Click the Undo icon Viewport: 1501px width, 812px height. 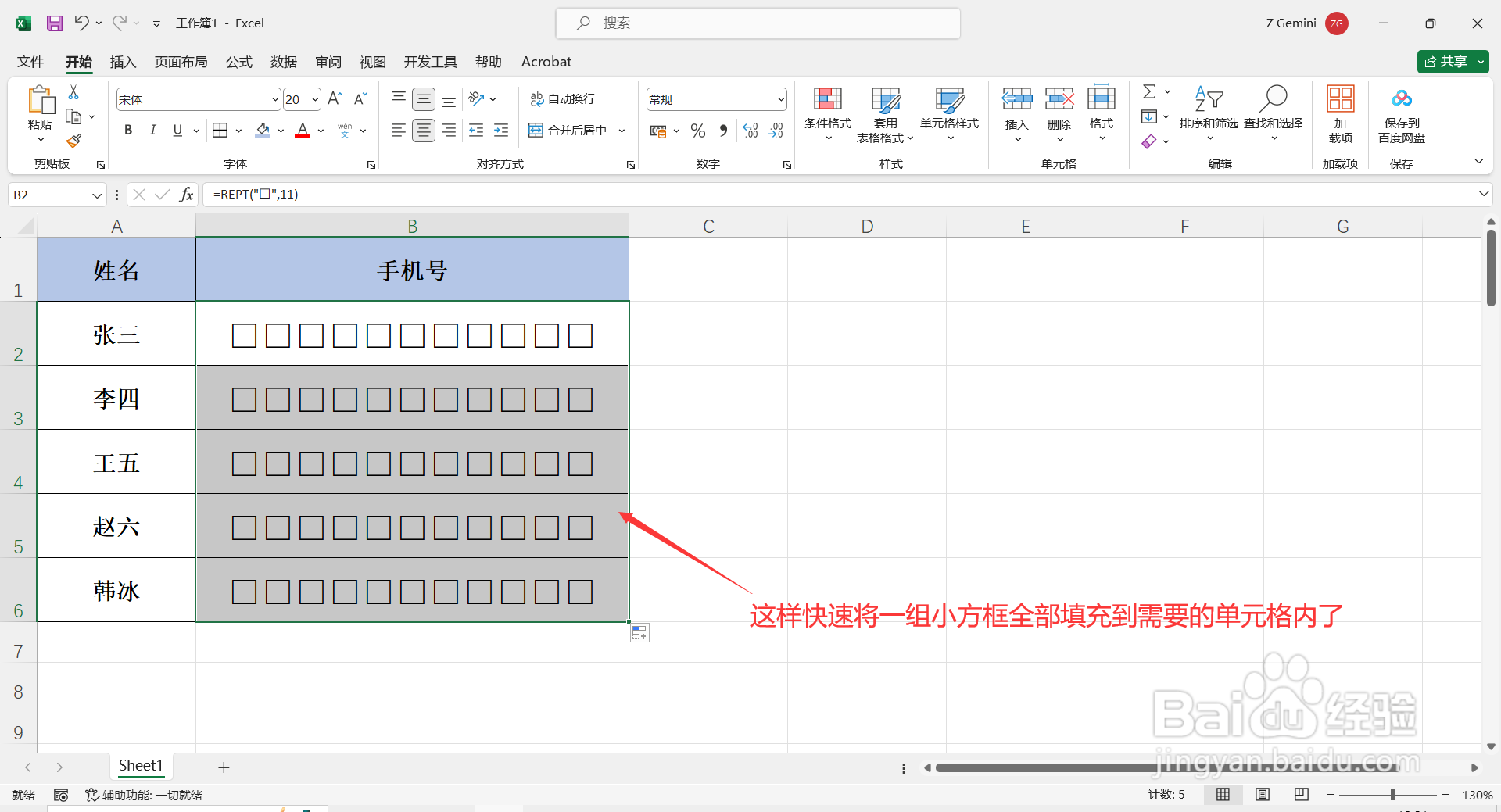click(82, 23)
